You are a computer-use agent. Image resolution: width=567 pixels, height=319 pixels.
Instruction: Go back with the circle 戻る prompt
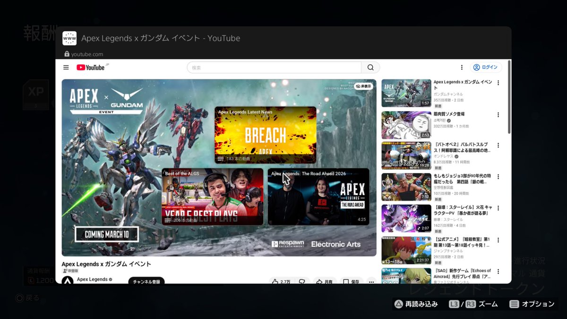click(x=28, y=298)
